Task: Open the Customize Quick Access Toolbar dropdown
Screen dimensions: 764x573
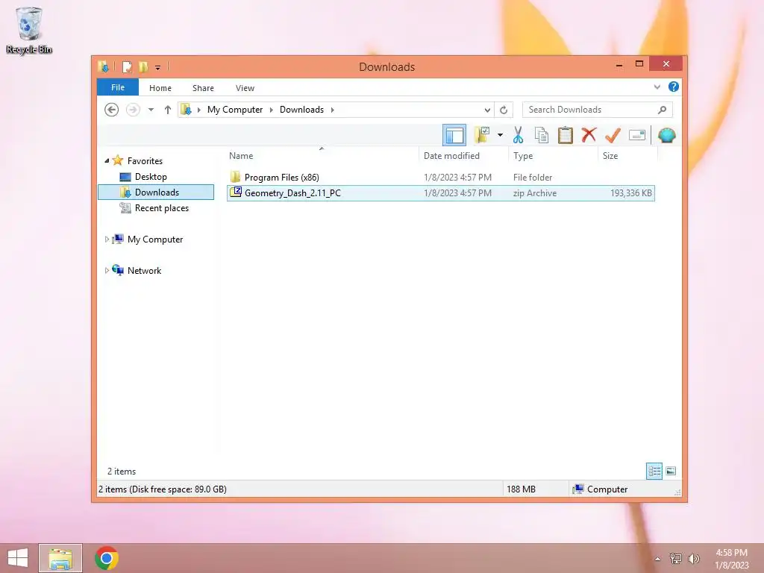Action: tap(158, 67)
